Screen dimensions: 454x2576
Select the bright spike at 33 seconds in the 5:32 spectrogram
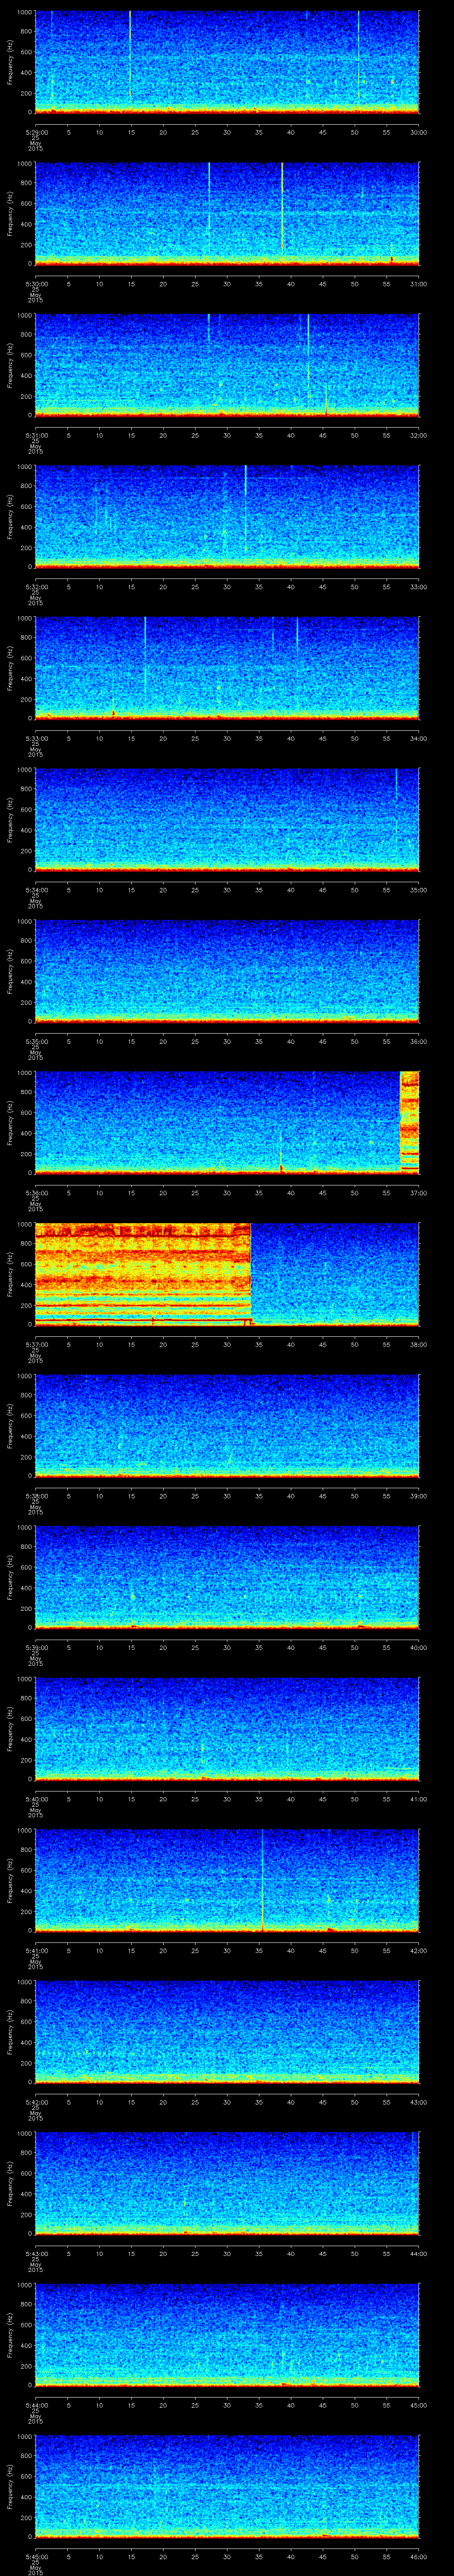[x=246, y=505]
